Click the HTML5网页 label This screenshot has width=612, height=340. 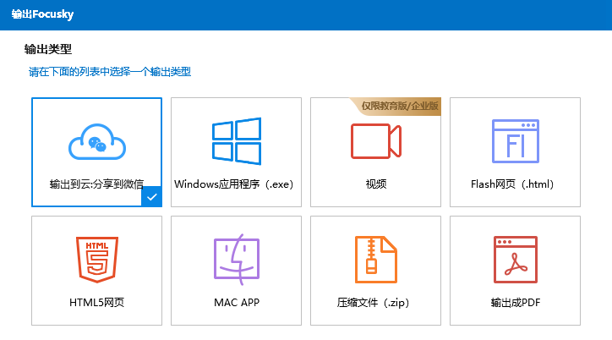97,303
